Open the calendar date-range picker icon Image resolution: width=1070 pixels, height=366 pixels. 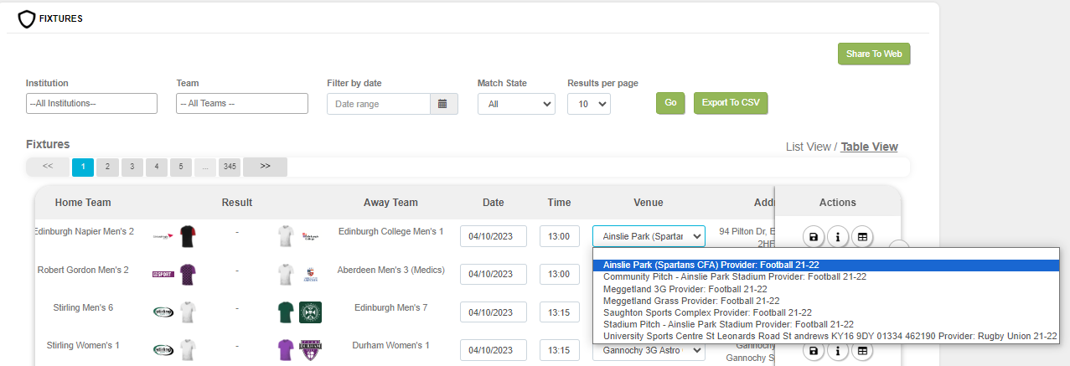443,104
